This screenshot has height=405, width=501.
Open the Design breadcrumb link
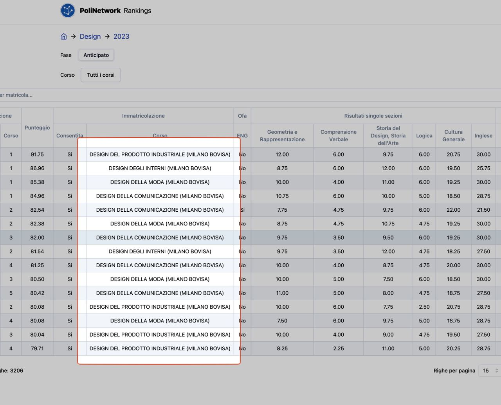tap(90, 36)
